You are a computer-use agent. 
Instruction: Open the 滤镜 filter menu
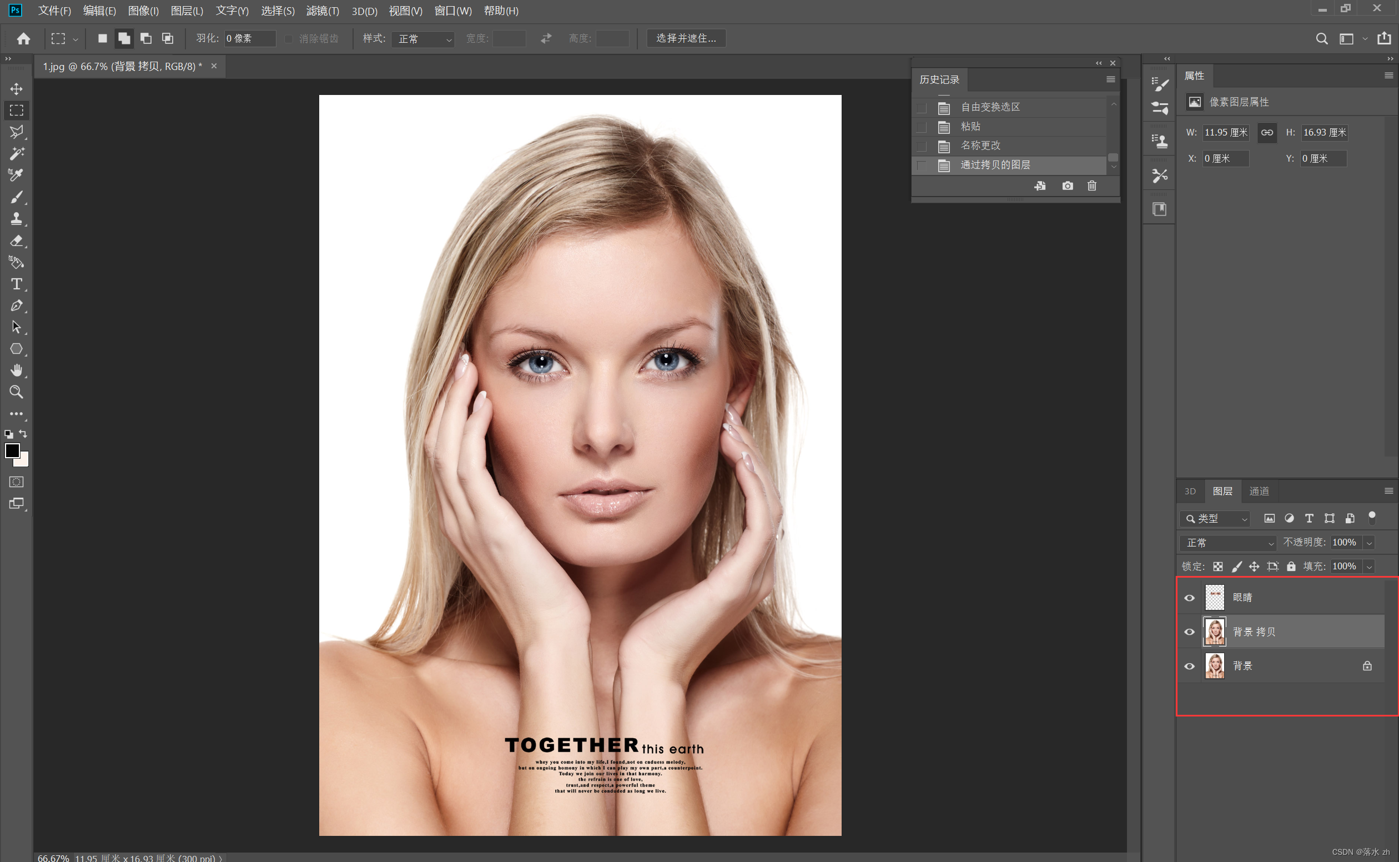click(322, 11)
